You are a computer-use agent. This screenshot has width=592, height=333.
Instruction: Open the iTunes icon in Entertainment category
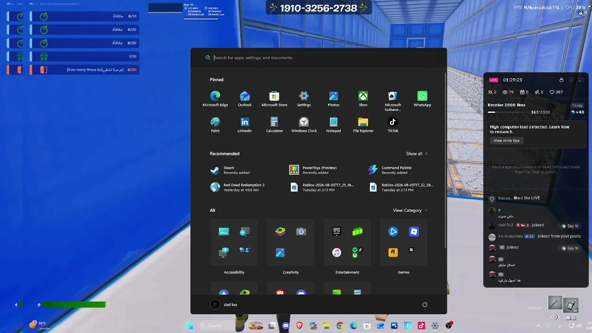coord(337,253)
